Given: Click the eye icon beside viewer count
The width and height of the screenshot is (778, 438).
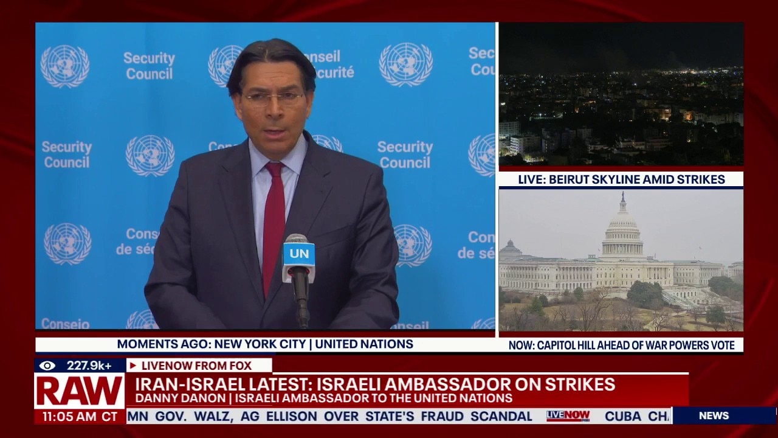Looking at the screenshot, I should click(x=47, y=366).
